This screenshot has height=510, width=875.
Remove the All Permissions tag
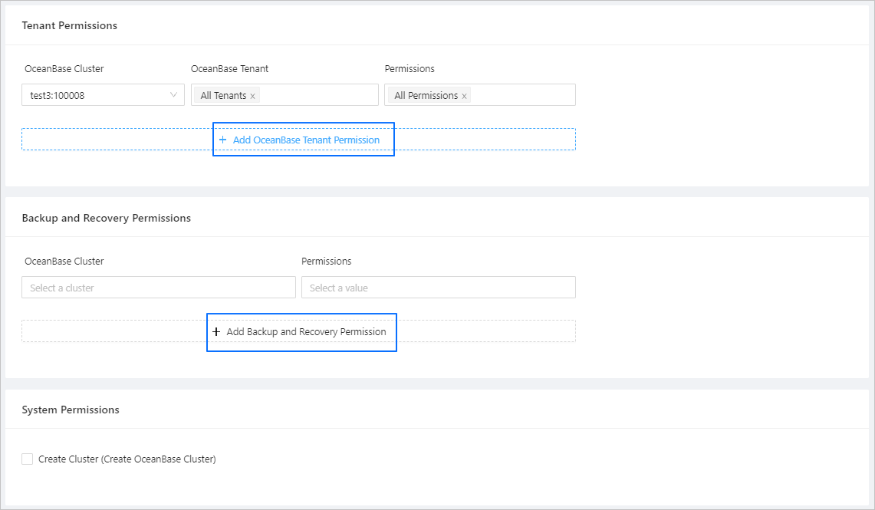coord(464,96)
